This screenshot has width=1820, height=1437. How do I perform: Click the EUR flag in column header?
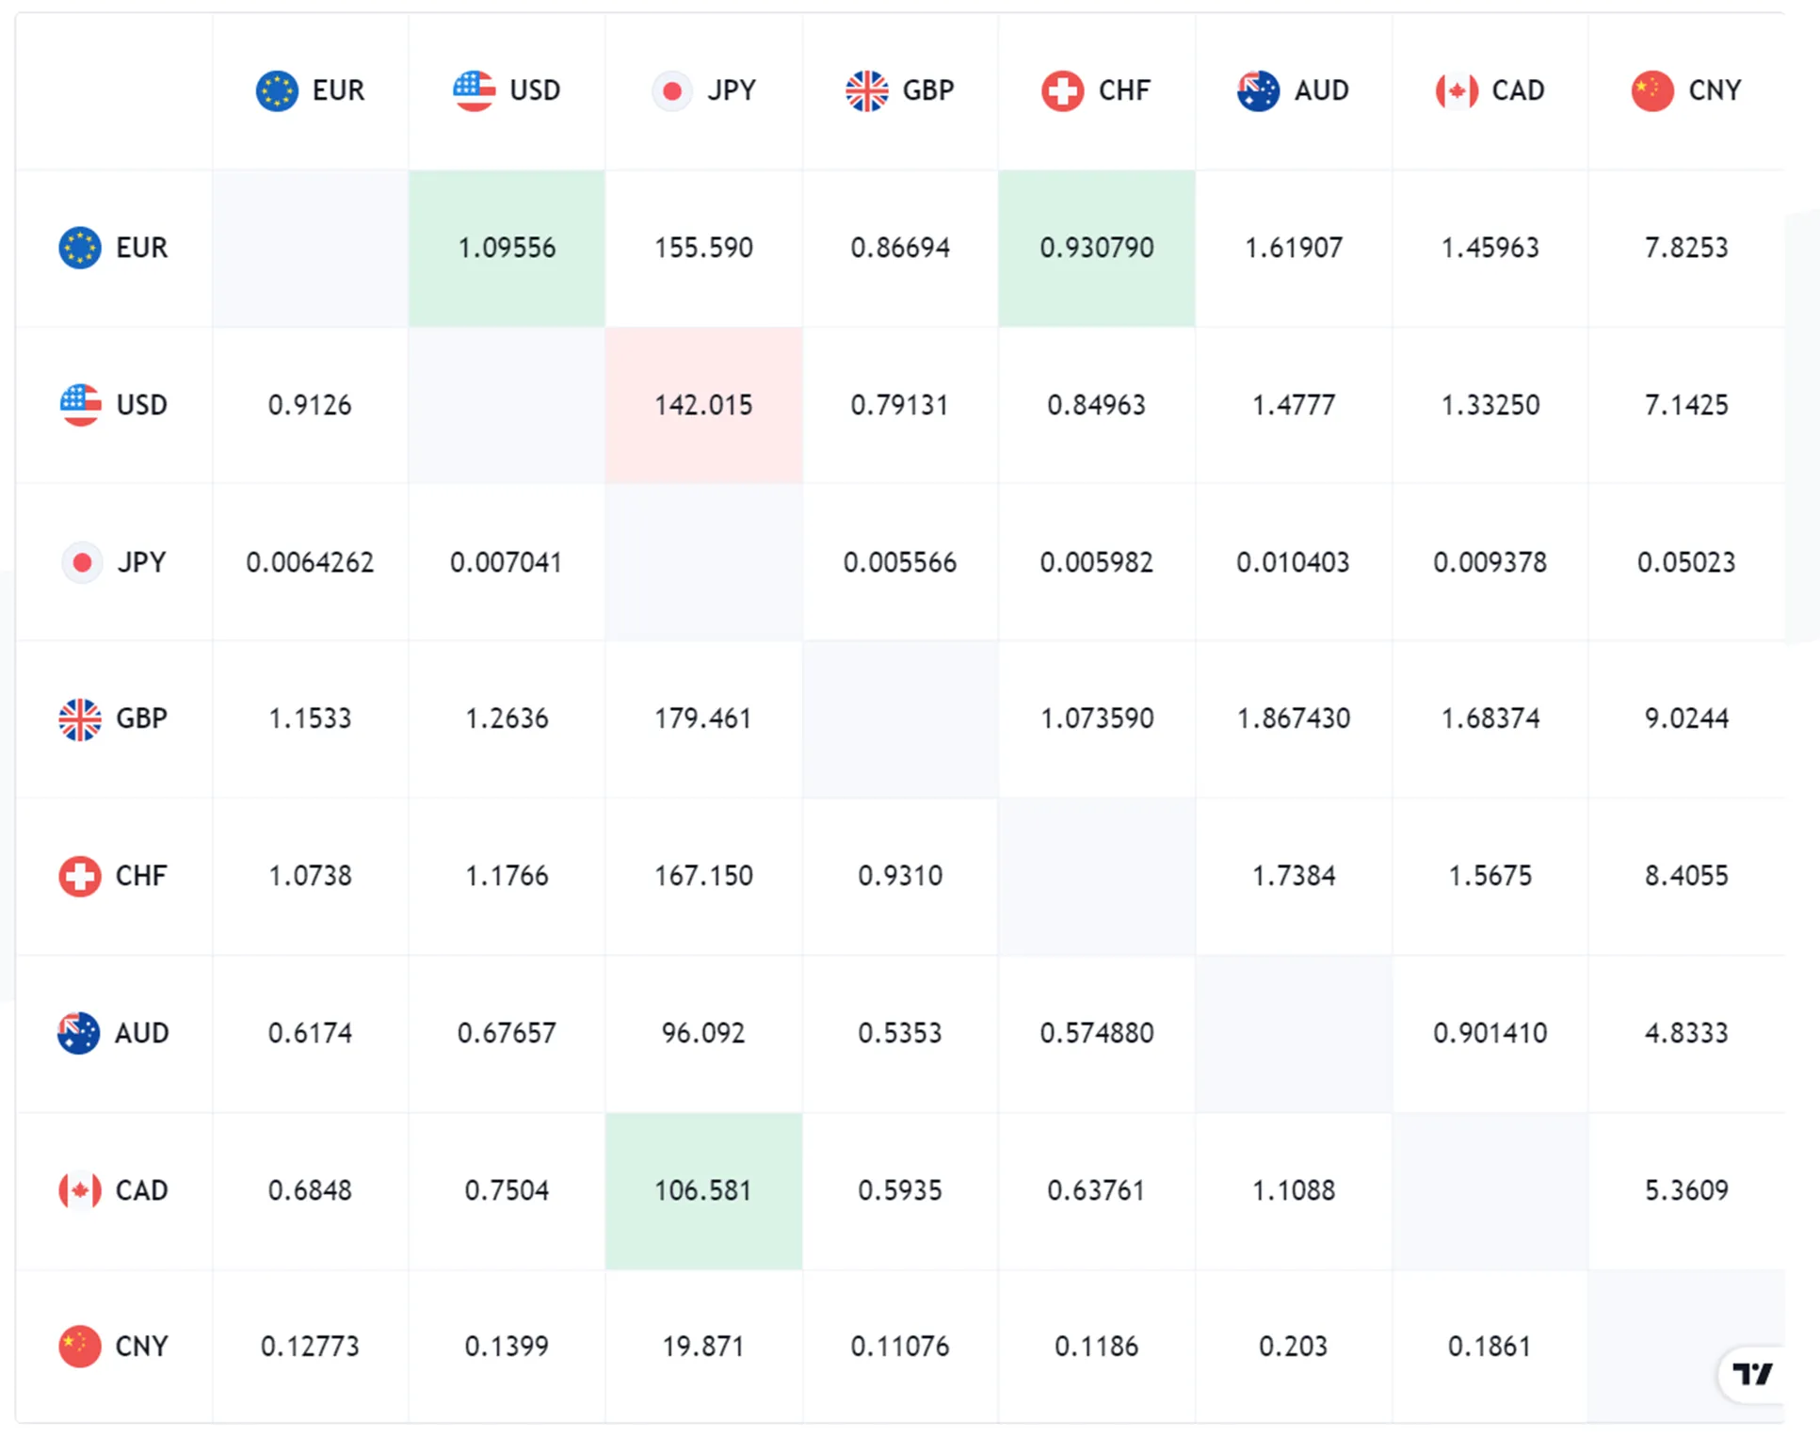tap(277, 90)
